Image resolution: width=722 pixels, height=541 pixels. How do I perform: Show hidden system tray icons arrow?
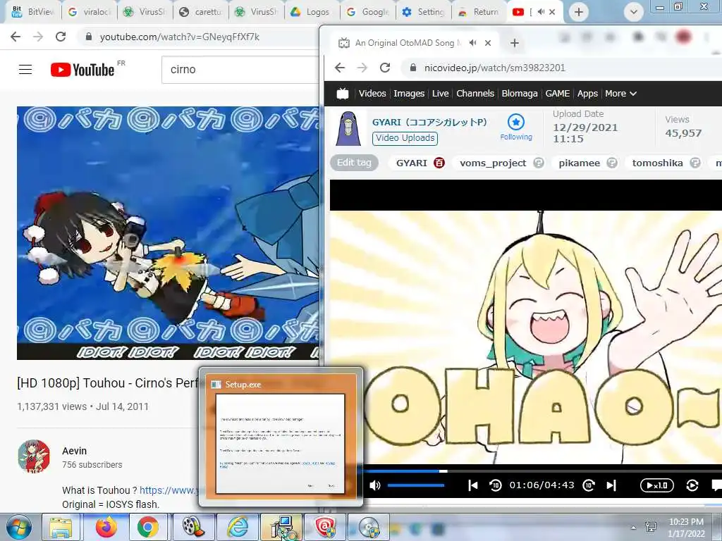click(x=634, y=528)
